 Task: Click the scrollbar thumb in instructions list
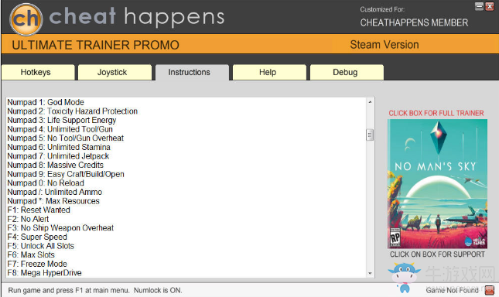(x=370, y=135)
